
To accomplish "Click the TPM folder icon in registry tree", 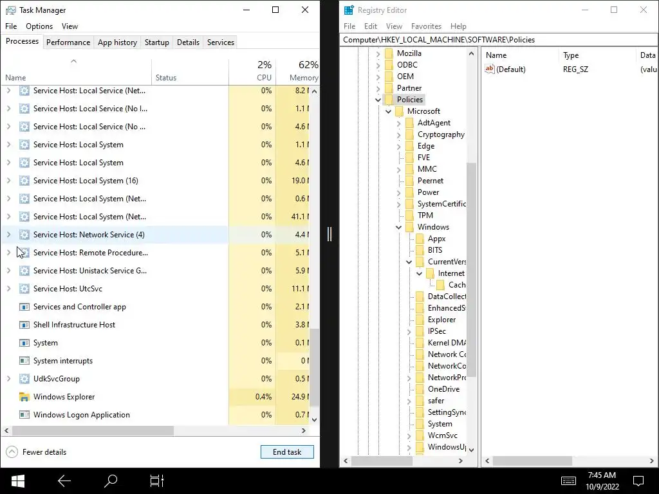I will click(x=410, y=215).
